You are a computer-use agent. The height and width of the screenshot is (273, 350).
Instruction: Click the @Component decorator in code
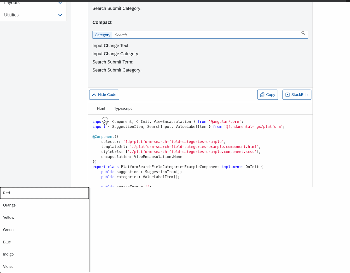pos(103,137)
